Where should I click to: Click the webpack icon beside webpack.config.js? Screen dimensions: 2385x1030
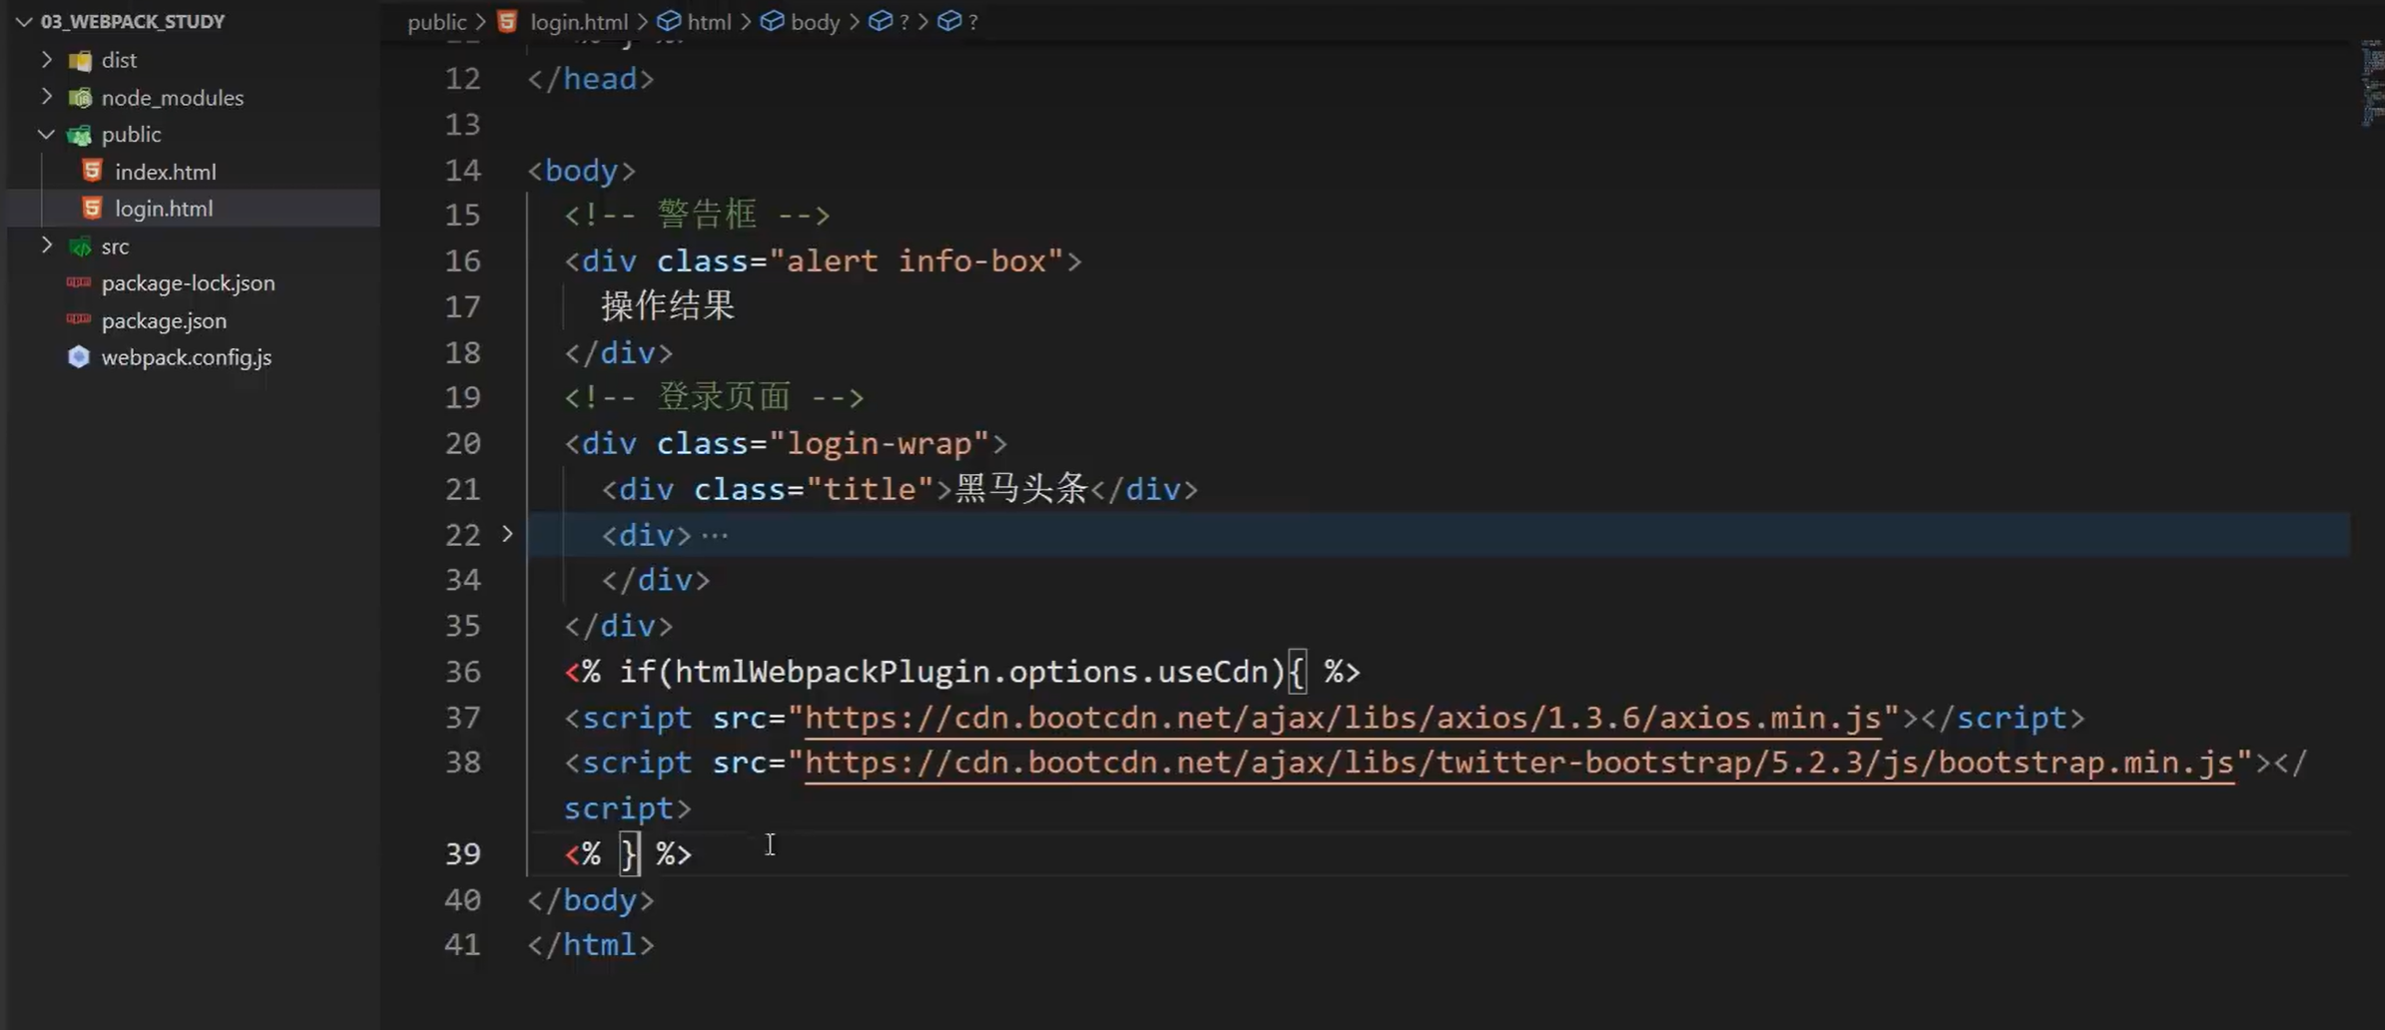coord(78,356)
